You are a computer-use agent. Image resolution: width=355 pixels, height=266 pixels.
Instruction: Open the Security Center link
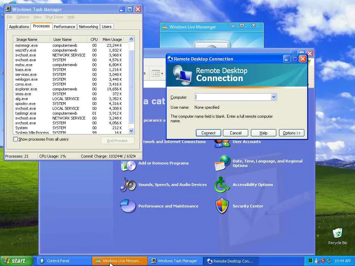(248, 206)
